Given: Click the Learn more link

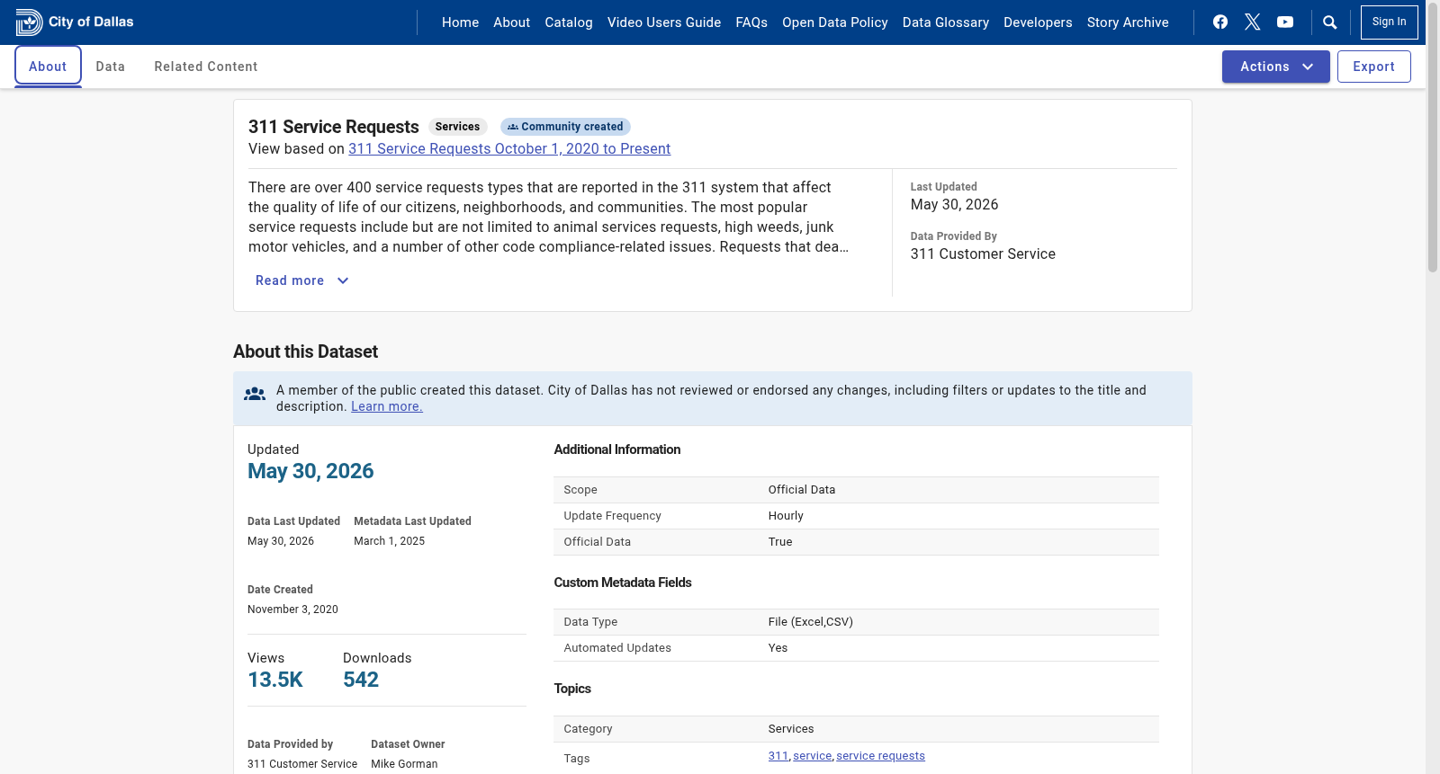Looking at the screenshot, I should (387, 406).
